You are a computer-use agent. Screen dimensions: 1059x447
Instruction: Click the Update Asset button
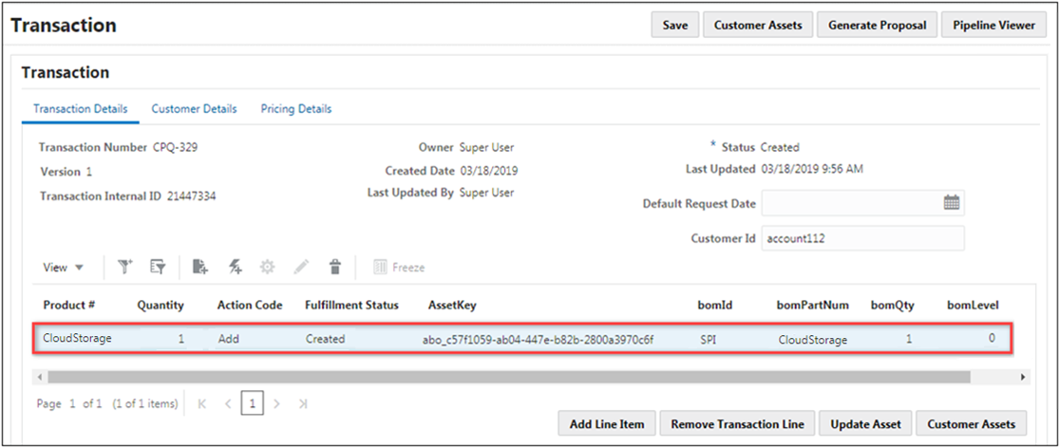pos(865,424)
